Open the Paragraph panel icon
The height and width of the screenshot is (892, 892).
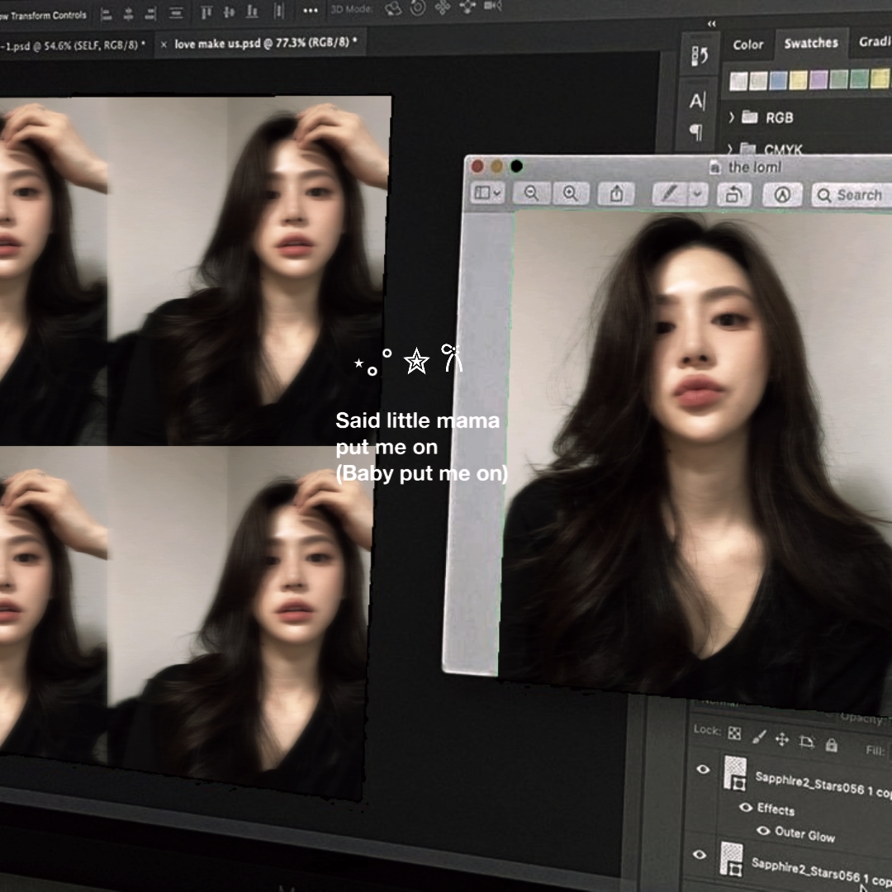pos(697,132)
